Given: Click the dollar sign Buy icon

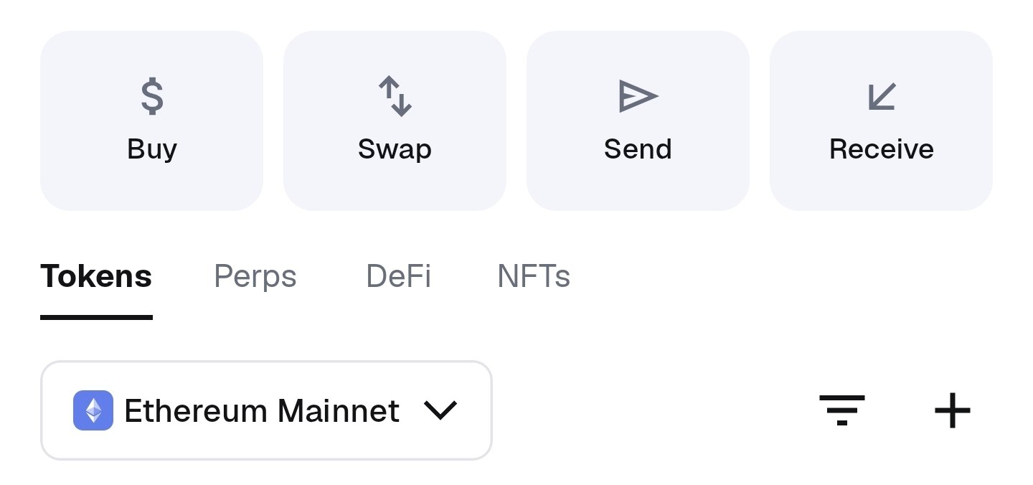Looking at the screenshot, I should [x=152, y=97].
